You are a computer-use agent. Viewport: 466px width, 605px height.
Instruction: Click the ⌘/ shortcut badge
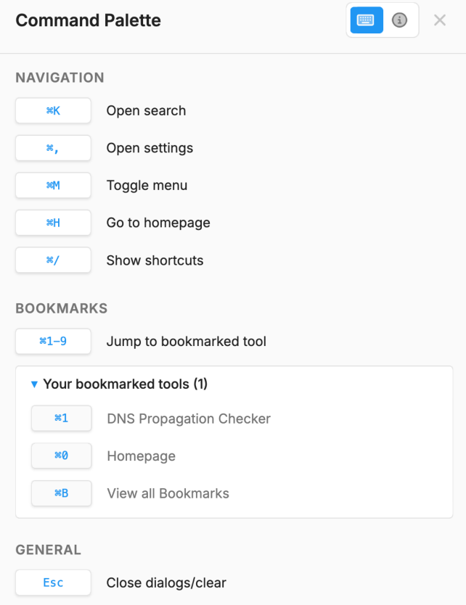point(53,260)
